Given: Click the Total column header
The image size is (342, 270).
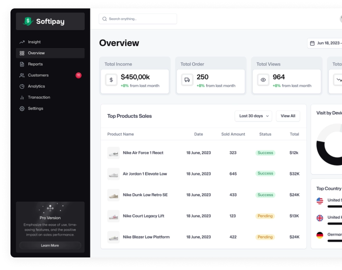Looking at the screenshot, I should (294, 134).
